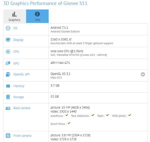The width and height of the screenshot is (150, 142).
Task: Click the 'Android 7.1.1' value
Action: (x=59, y=28)
